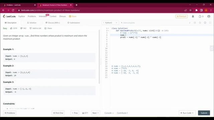Screen dimensions: 214x120
Task: Go to Prev problem
Action: 75,113
